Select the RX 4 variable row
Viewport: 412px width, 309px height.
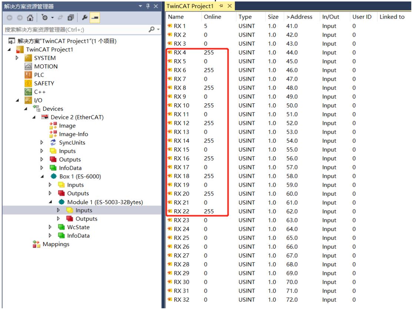pos(288,53)
